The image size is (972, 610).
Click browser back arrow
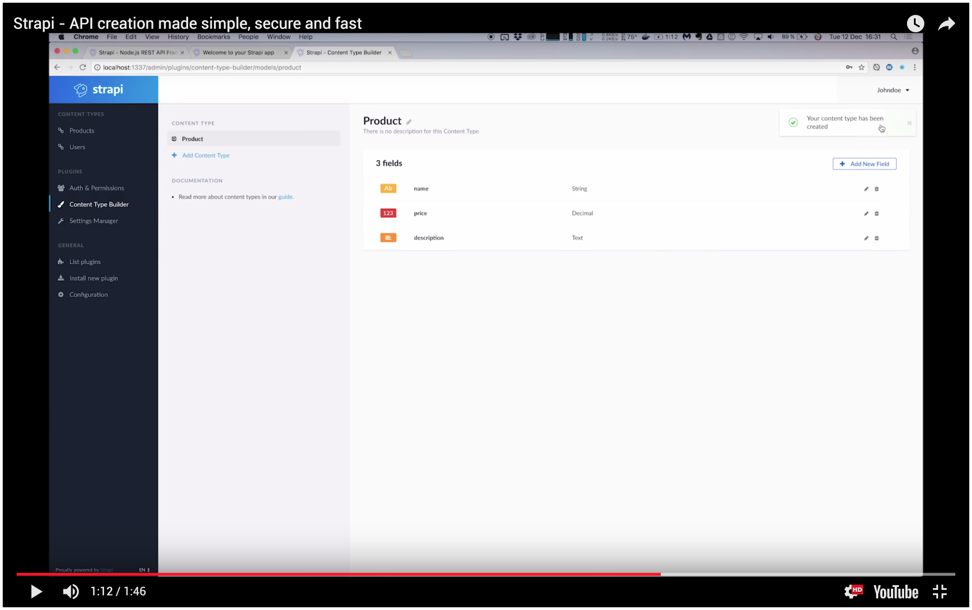coord(57,67)
